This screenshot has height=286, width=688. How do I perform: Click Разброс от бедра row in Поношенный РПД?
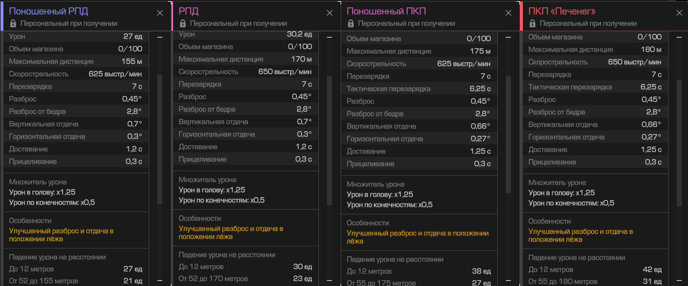(x=76, y=111)
